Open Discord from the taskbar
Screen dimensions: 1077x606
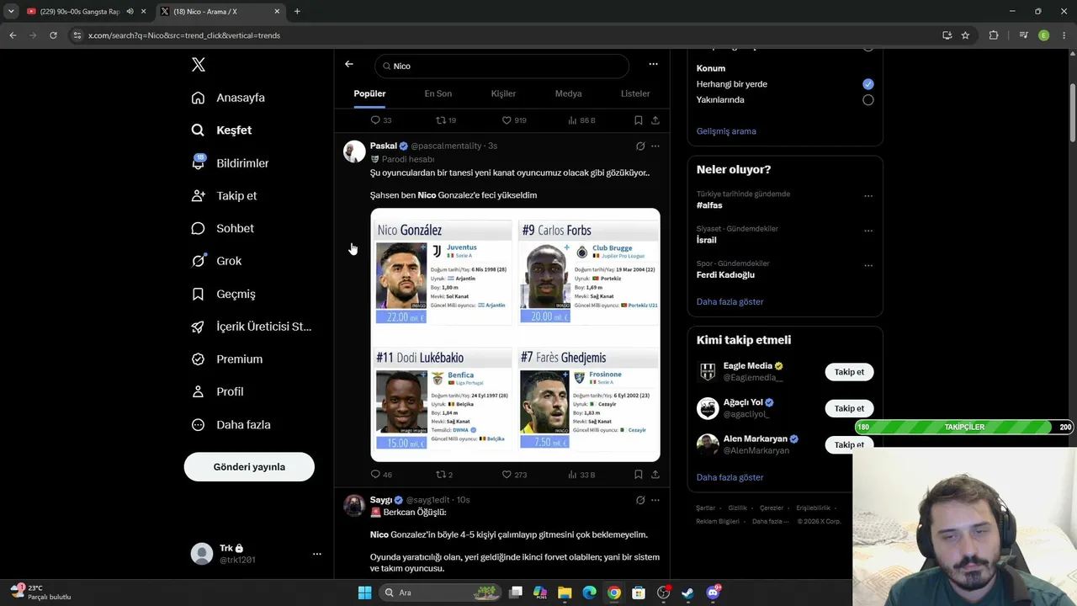713,593
